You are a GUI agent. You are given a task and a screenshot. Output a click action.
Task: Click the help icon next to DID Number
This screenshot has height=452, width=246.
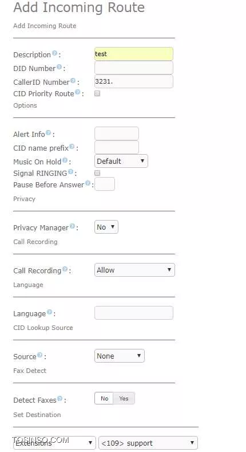59,67
